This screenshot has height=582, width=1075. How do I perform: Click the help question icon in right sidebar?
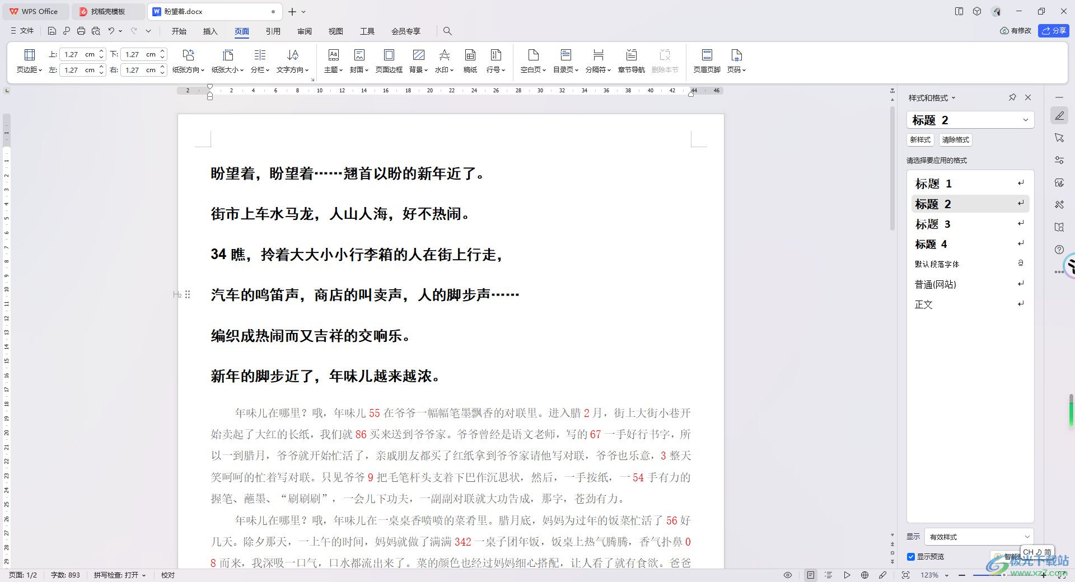(x=1059, y=250)
